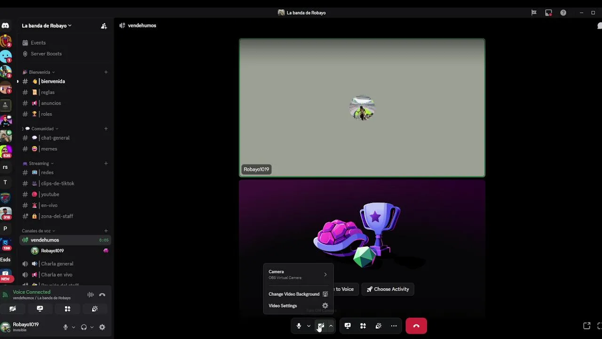The width and height of the screenshot is (602, 339).
Task: Click the Choose Activity button
Action: [x=388, y=289]
